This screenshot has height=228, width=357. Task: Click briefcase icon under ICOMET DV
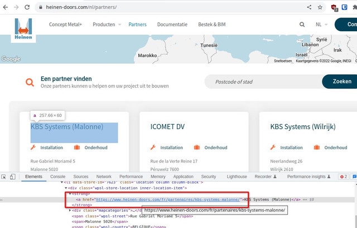click(x=197, y=148)
